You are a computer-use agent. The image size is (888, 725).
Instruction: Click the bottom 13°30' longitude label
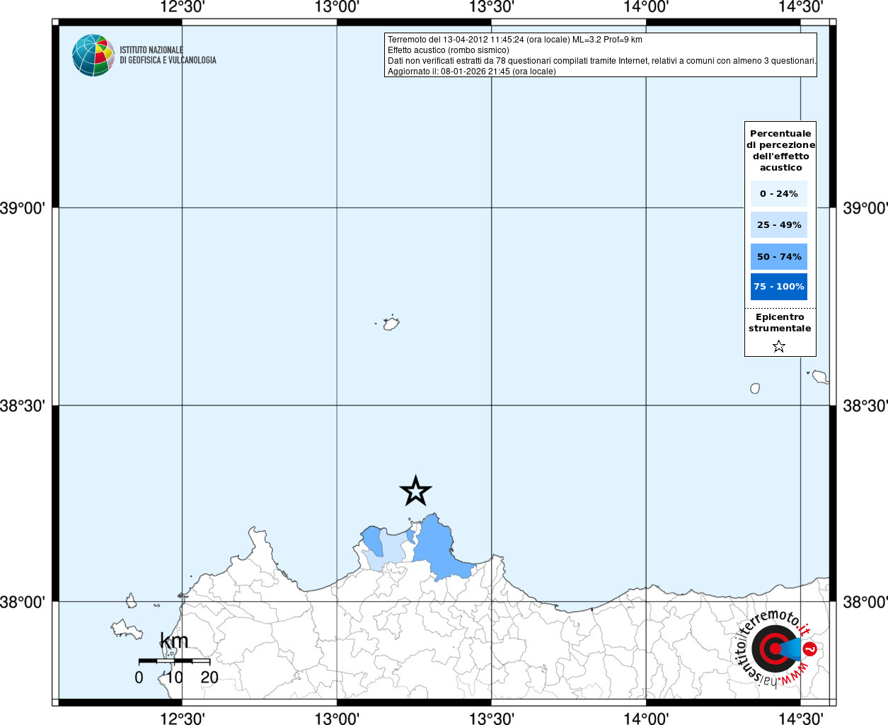coord(492,719)
